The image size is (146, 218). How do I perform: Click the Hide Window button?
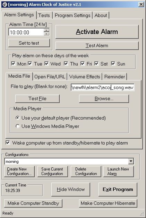pyautogui.click(x=71, y=190)
